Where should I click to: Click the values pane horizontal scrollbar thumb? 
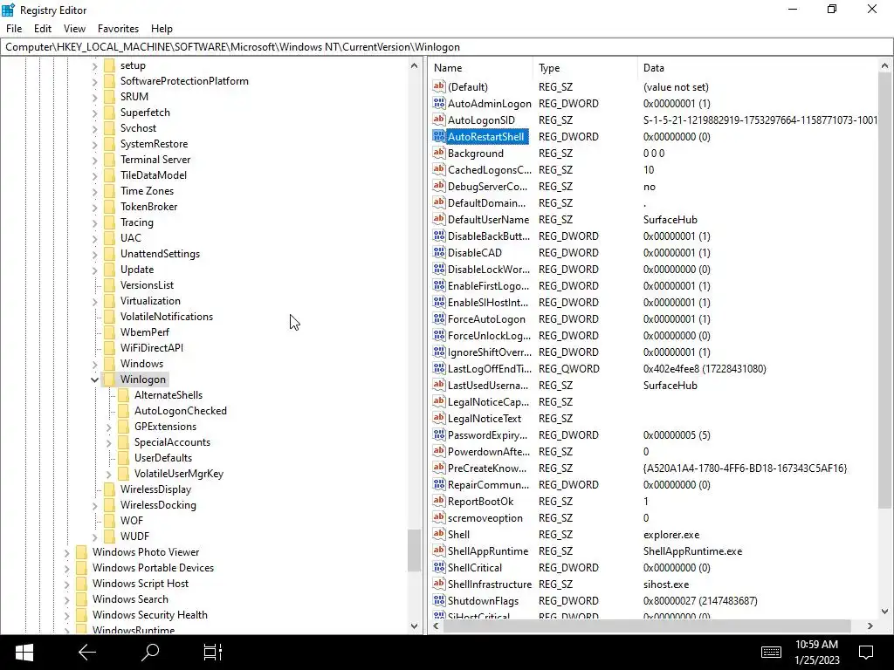(647, 626)
